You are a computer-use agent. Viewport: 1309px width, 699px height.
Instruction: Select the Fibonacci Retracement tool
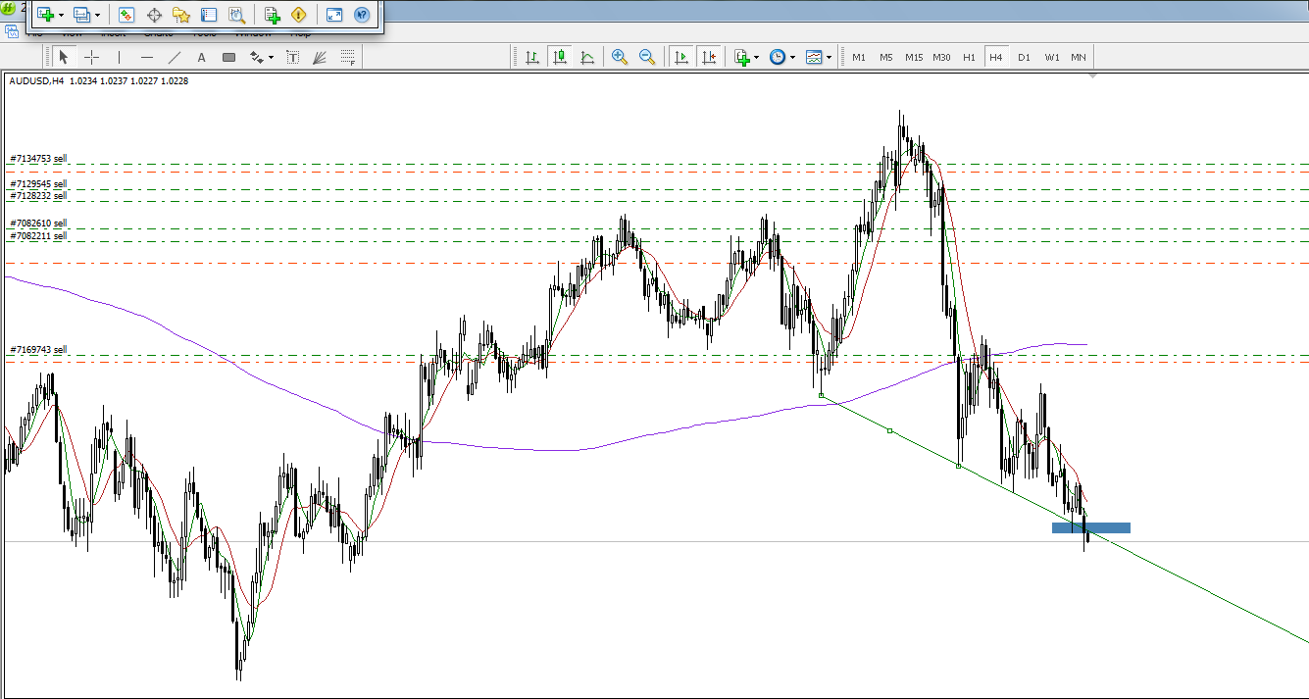(x=347, y=57)
